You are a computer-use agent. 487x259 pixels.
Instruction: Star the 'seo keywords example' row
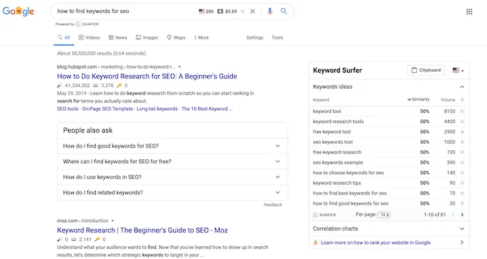(462, 163)
